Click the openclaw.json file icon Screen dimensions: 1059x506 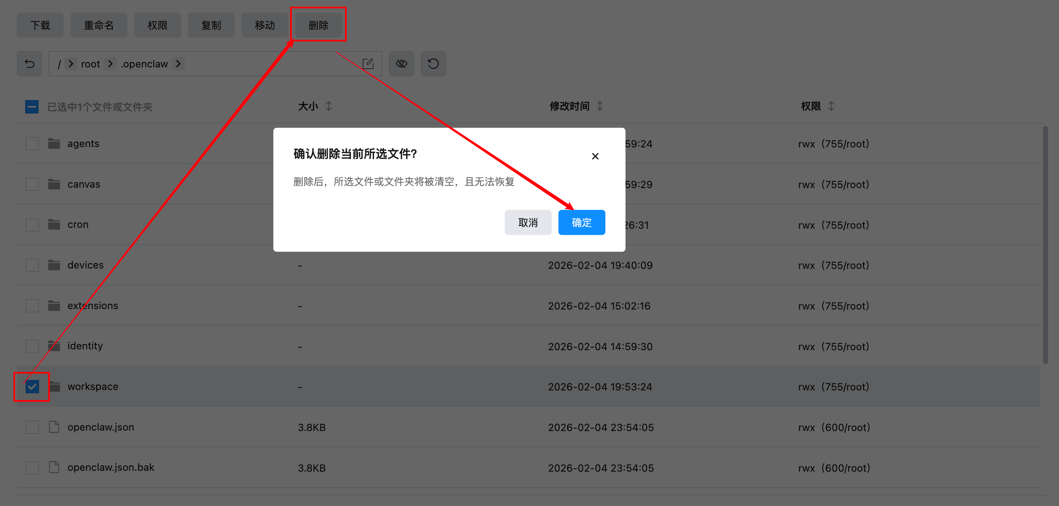click(x=54, y=427)
